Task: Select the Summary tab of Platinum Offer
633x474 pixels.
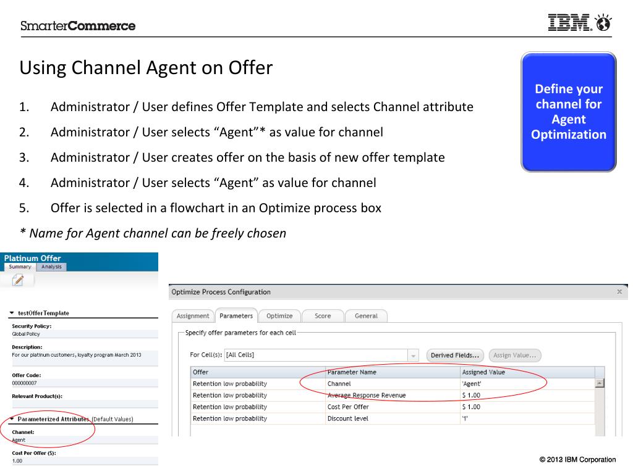Action: click(20, 267)
